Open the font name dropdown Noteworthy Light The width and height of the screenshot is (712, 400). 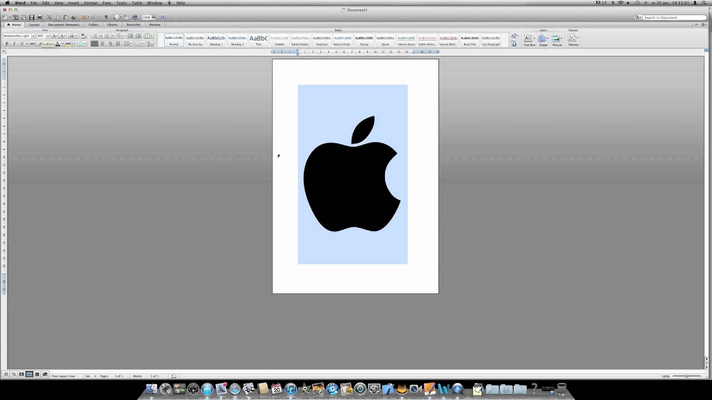pos(33,36)
